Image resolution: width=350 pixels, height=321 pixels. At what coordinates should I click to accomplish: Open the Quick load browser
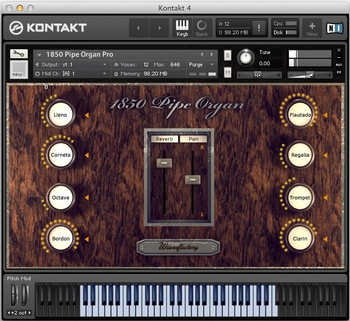(x=202, y=28)
